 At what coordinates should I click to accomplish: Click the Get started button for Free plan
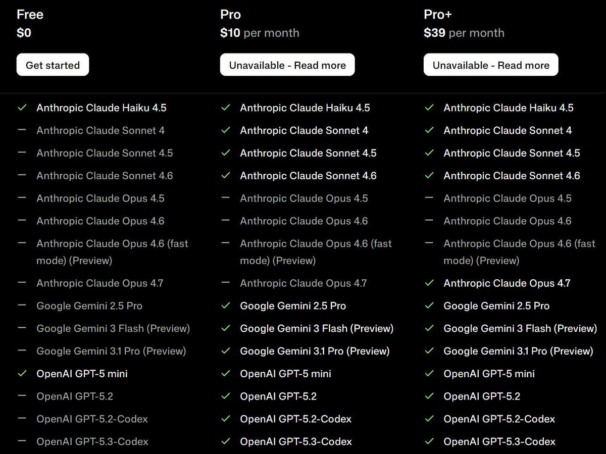[x=53, y=65]
